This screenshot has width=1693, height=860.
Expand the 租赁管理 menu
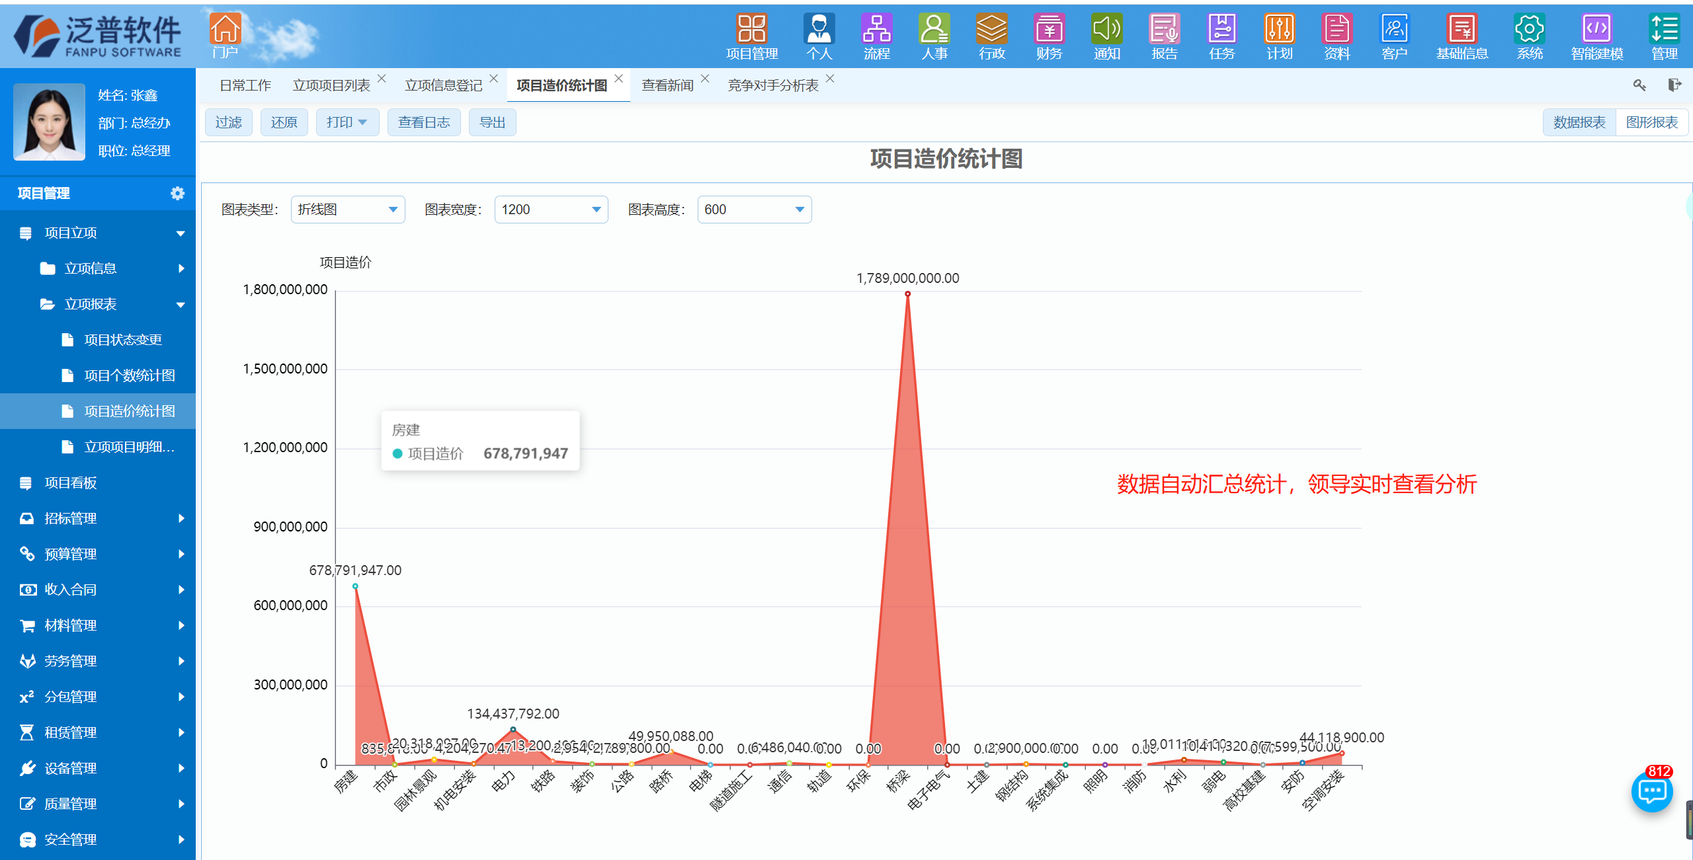click(x=98, y=732)
